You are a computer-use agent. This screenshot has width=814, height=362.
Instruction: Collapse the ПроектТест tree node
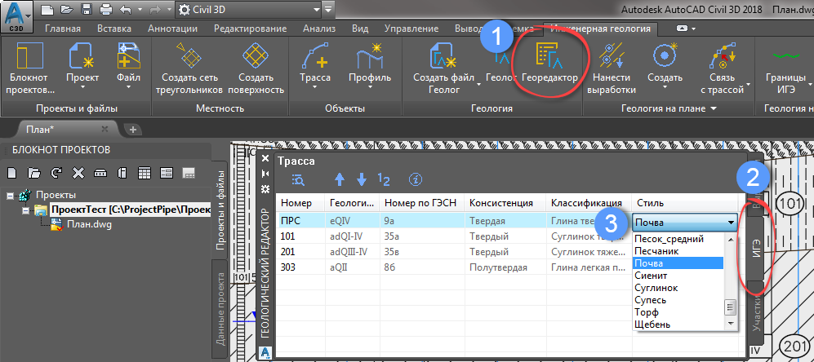coord(26,210)
